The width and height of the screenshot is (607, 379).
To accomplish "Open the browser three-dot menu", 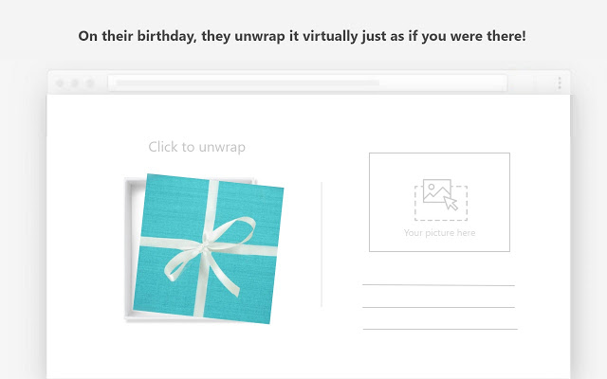I will click(559, 83).
